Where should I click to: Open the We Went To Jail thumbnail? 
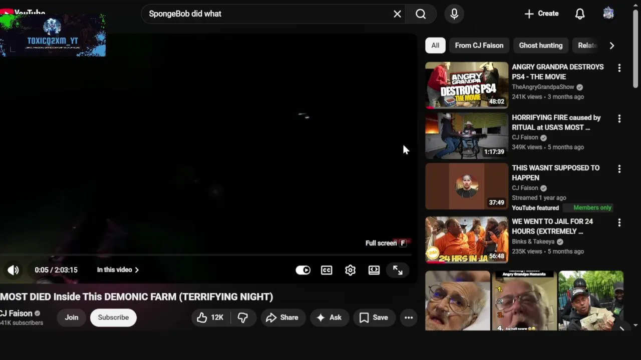tap(467, 240)
